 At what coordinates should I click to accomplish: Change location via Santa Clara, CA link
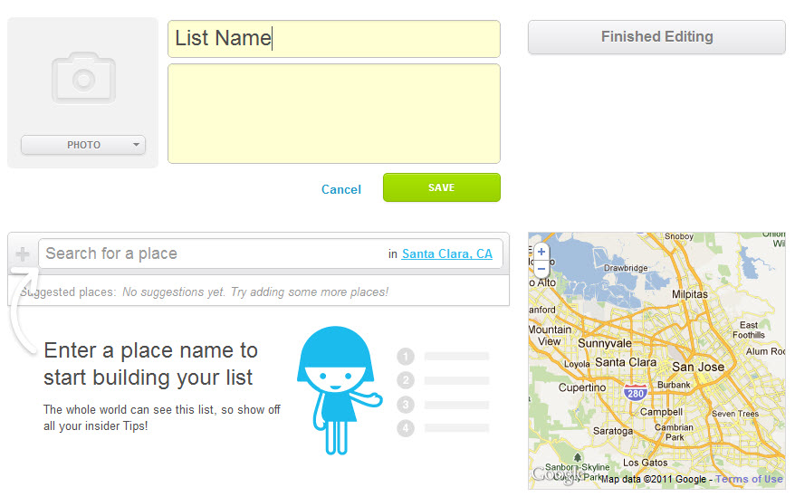(x=446, y=253)
